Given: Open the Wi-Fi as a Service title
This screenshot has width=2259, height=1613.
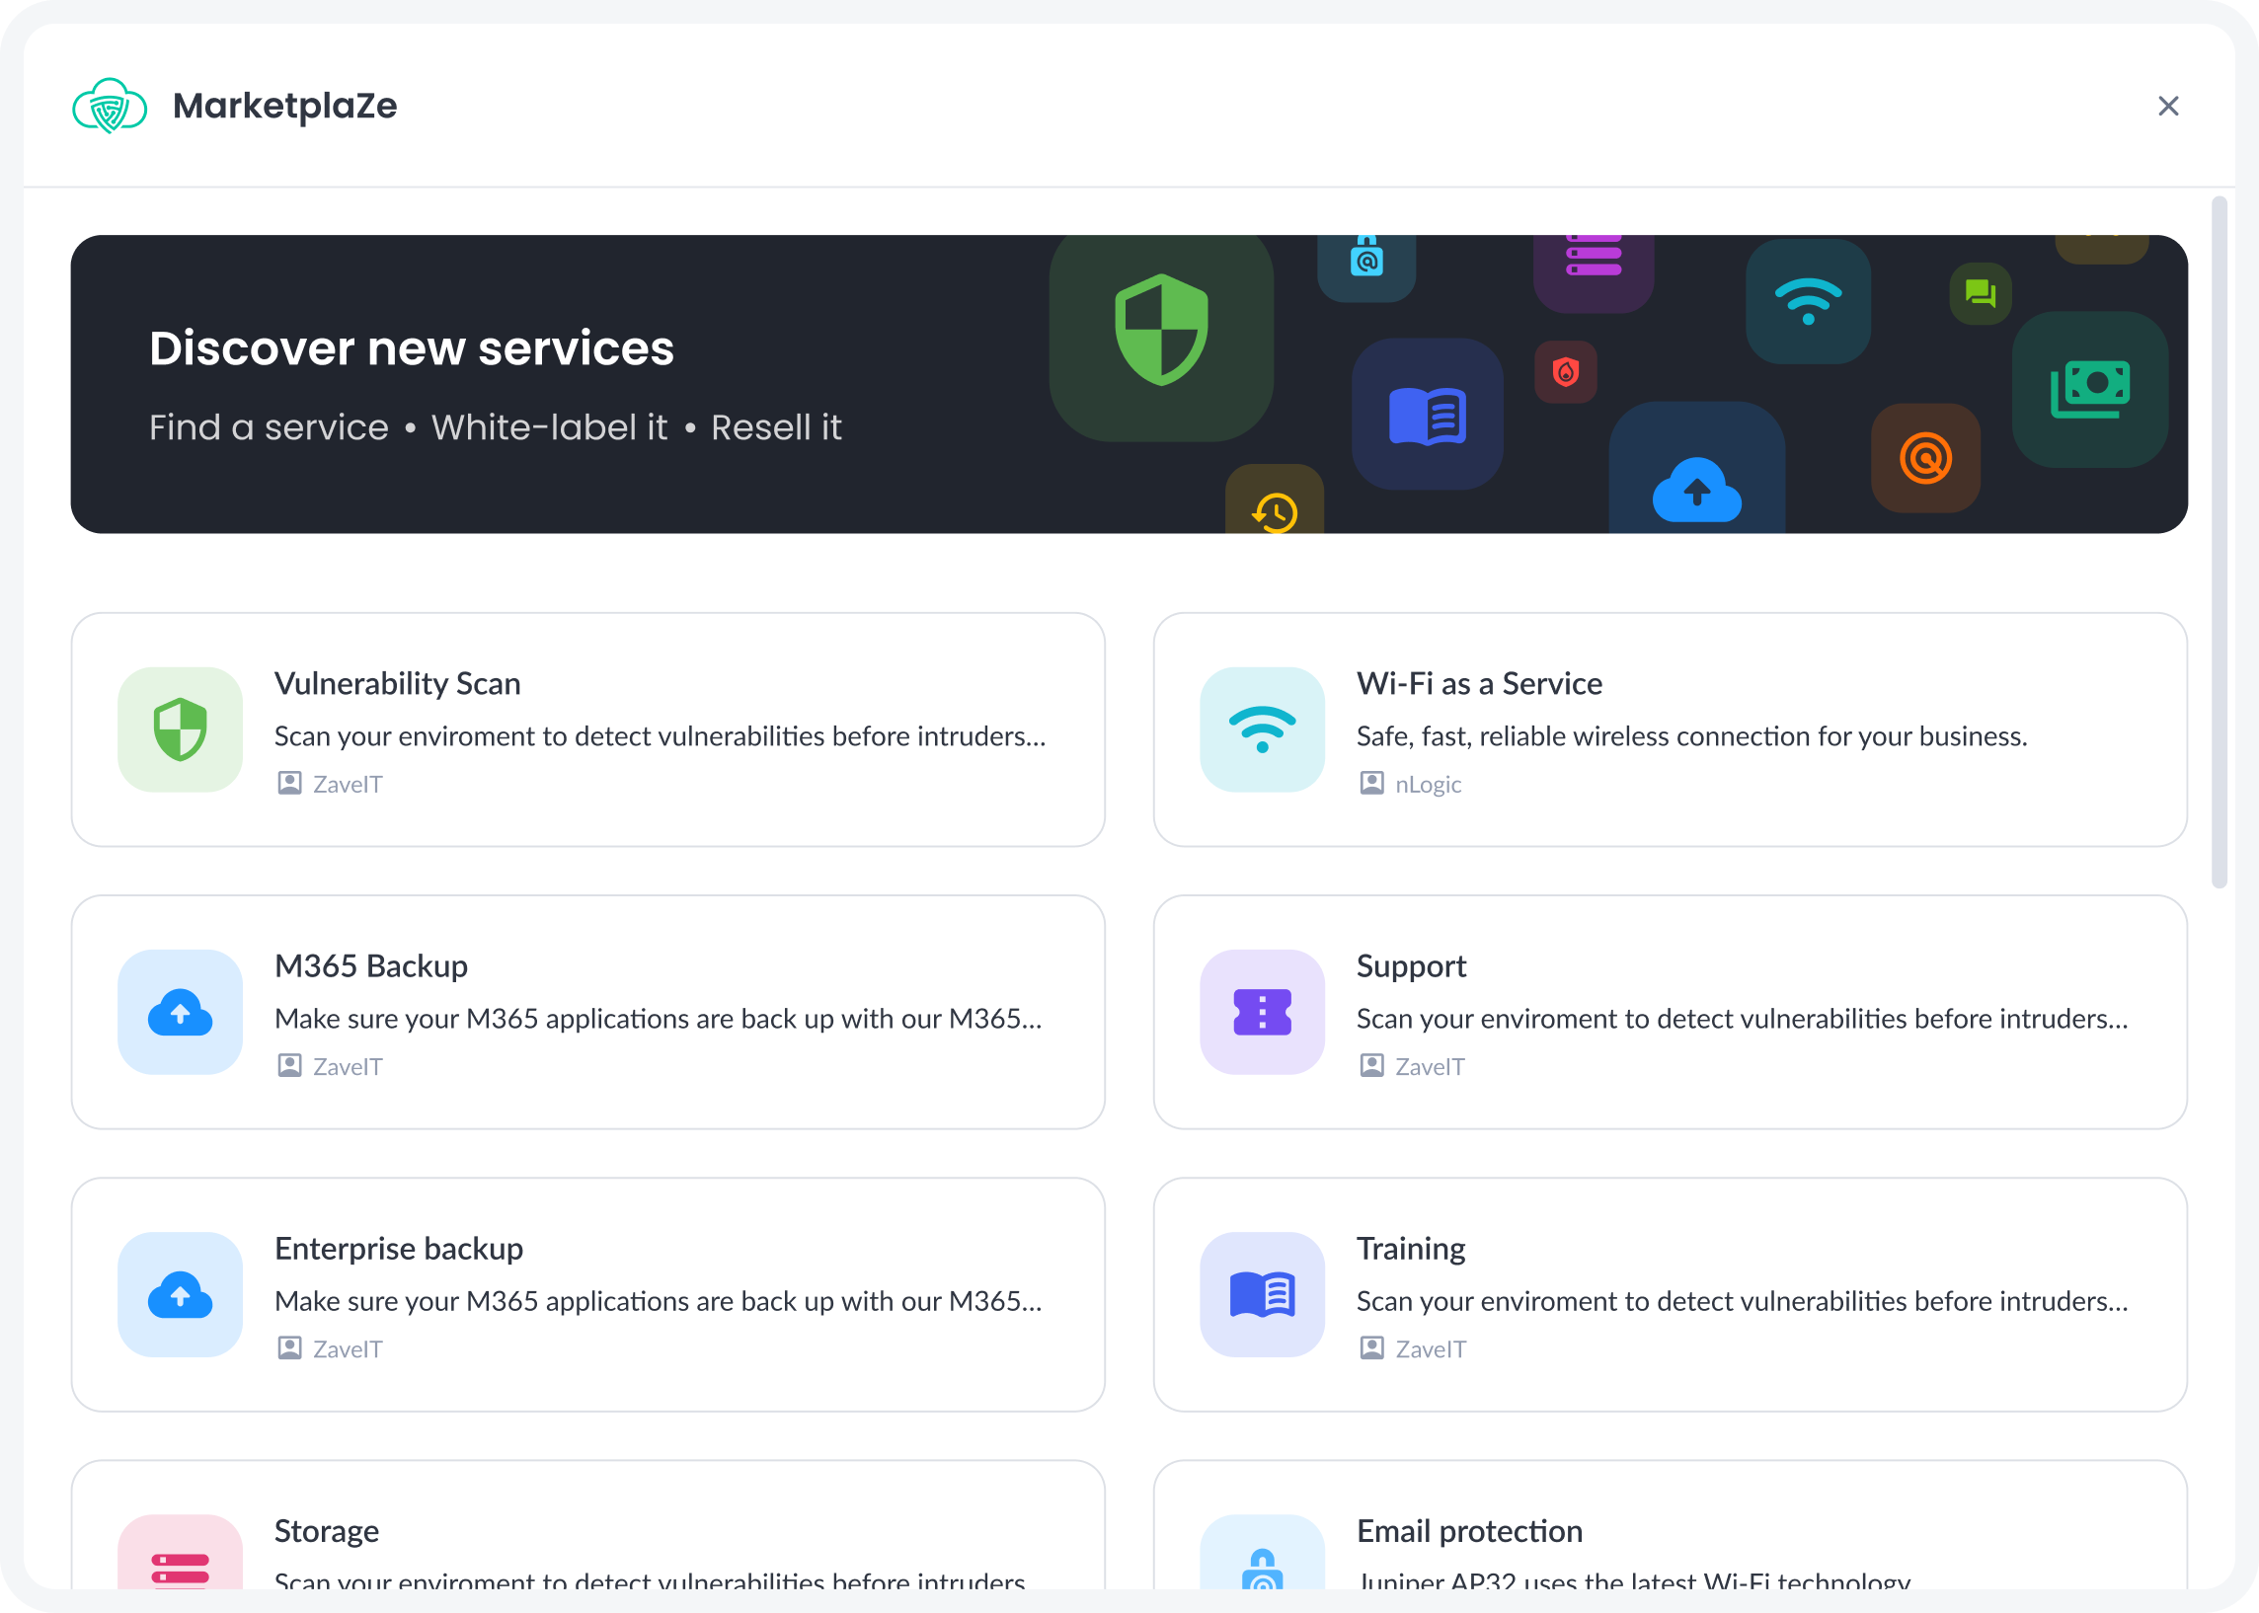Looking at the screenshot, I should point(1478,683).
